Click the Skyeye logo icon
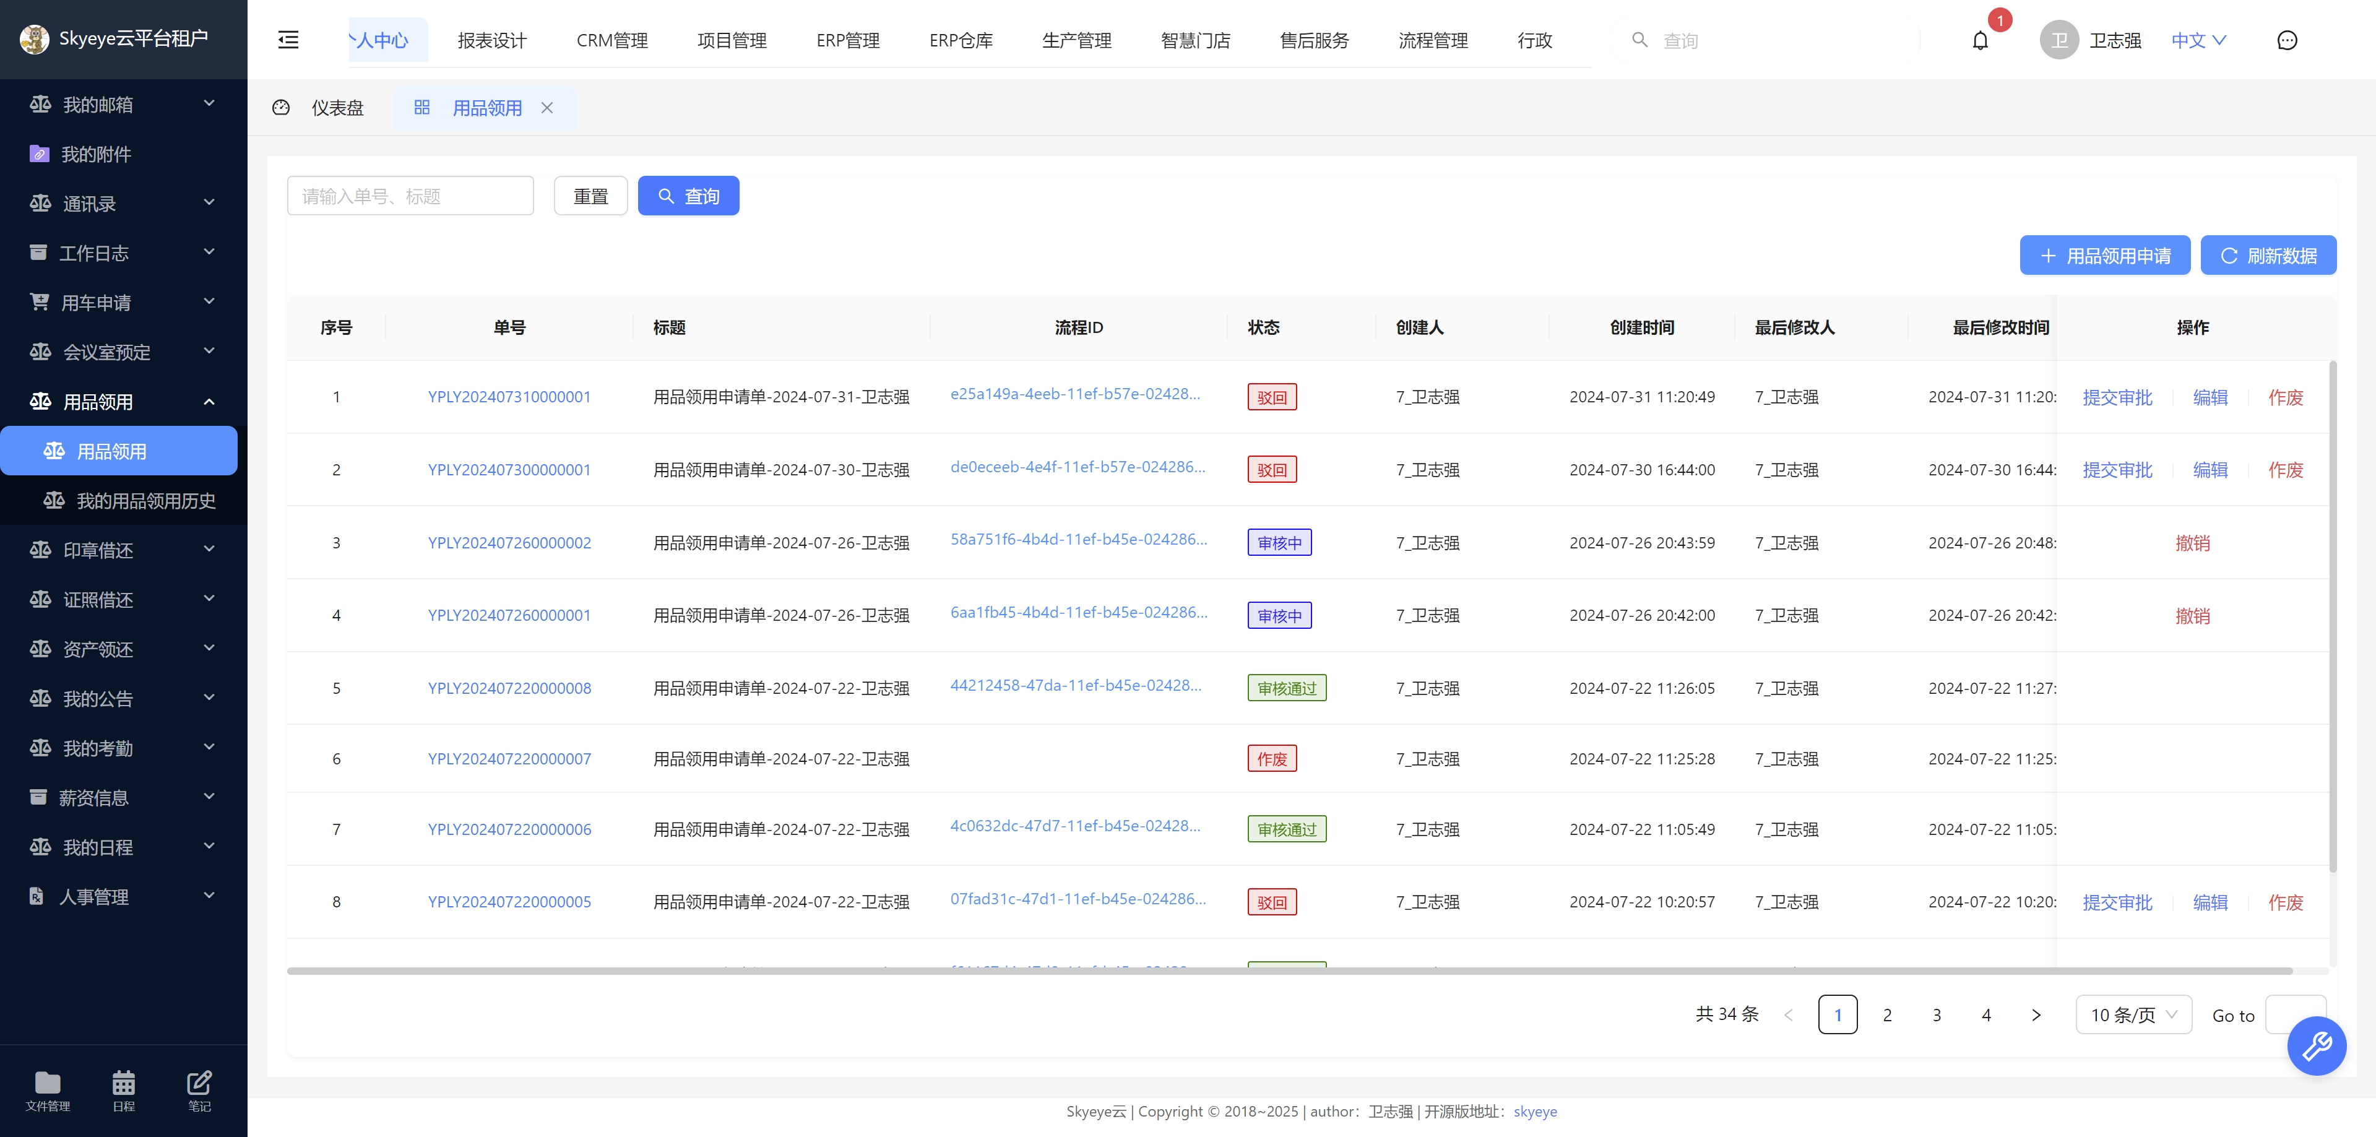Screen dimensions: 2376x1137 [34, 39]
